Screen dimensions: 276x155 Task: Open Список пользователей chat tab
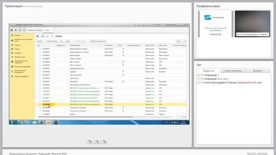233,71
